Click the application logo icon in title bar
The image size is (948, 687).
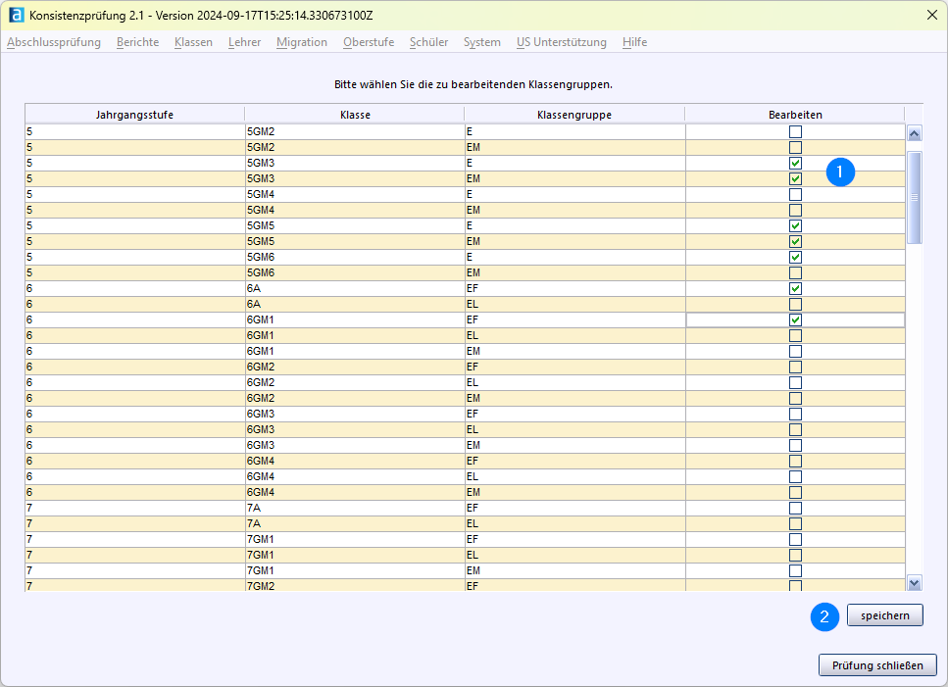[x=17, y=15]
